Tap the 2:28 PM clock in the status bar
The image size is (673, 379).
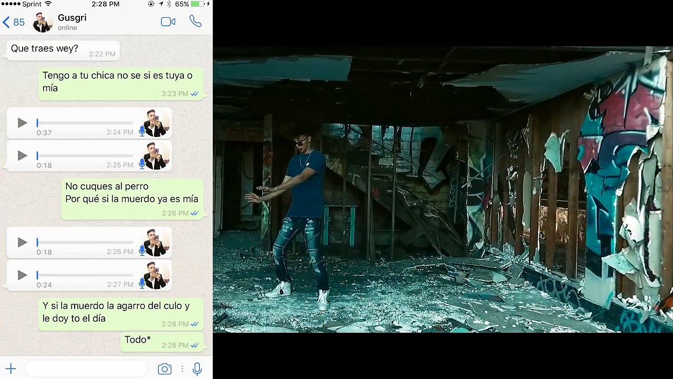click(x=106, y=4)
